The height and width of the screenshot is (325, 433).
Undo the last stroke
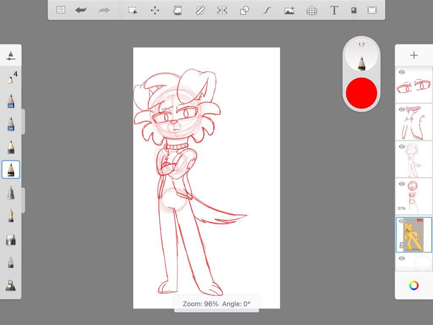[81, 10]
